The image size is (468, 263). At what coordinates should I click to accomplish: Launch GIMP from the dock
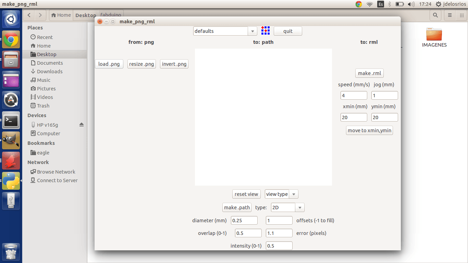pyautogui.click(x=11, y=140)
